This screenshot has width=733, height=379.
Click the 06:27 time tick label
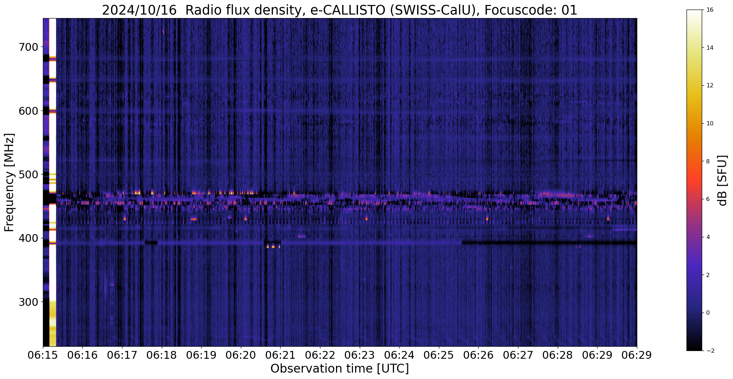(x=518, y=355)
